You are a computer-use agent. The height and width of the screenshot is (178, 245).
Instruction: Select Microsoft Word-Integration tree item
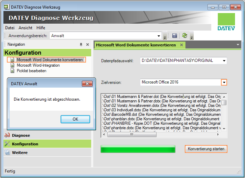tap(38, 65)
